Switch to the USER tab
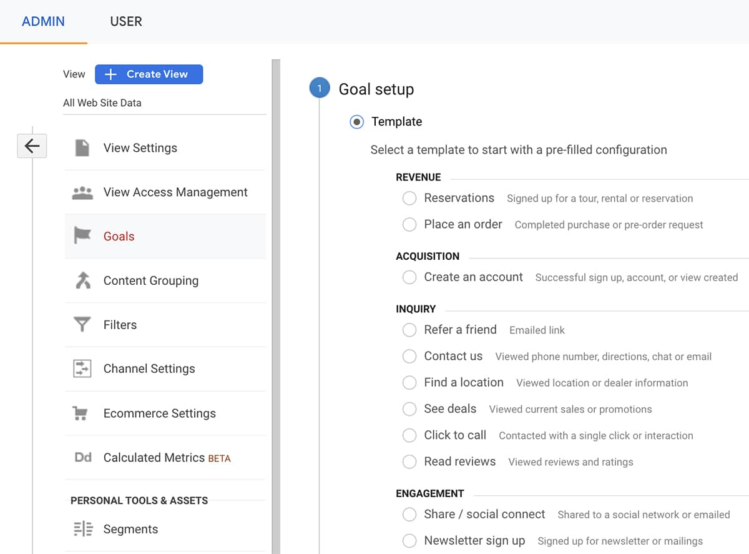749x554 pixels. point(126,21)
